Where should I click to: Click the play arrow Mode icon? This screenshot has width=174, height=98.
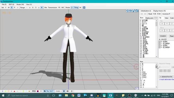72,8
